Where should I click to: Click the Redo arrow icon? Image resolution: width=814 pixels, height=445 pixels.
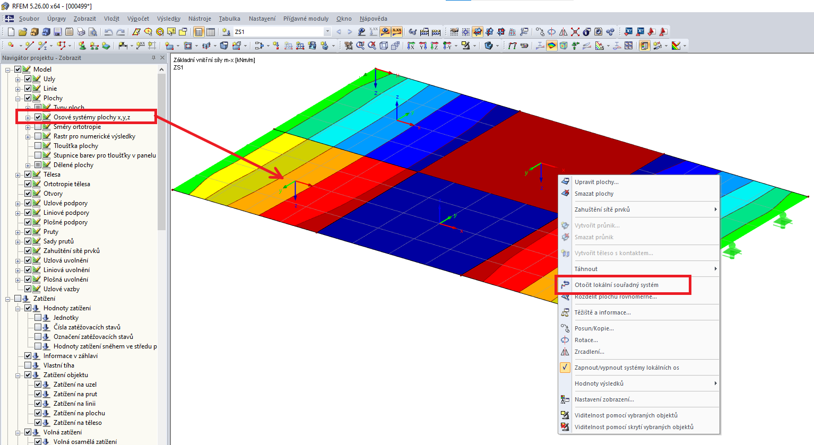(120, 32)
